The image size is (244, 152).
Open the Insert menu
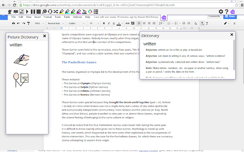[x=37, y=17]
